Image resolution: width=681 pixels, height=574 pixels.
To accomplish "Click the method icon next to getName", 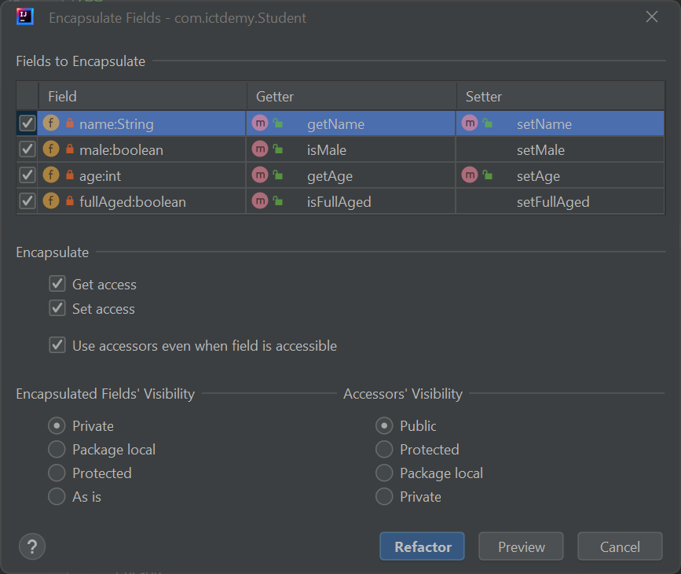I will (x=260, y=123).
